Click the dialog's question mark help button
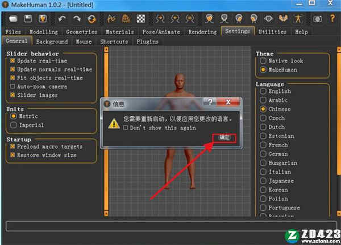Screen dimensions: 341x245 point(210,102)
